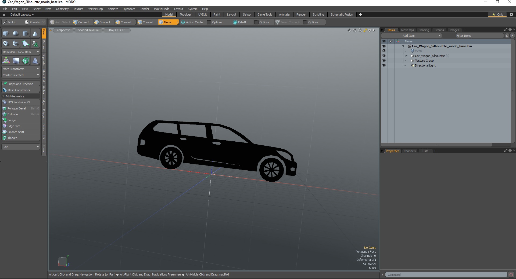Expand the Car_Wagon_Silhouette tree group

[x=406, y=56]
